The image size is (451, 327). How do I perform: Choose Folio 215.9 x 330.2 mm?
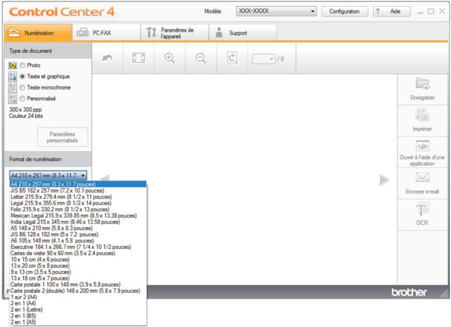point(78,209)
